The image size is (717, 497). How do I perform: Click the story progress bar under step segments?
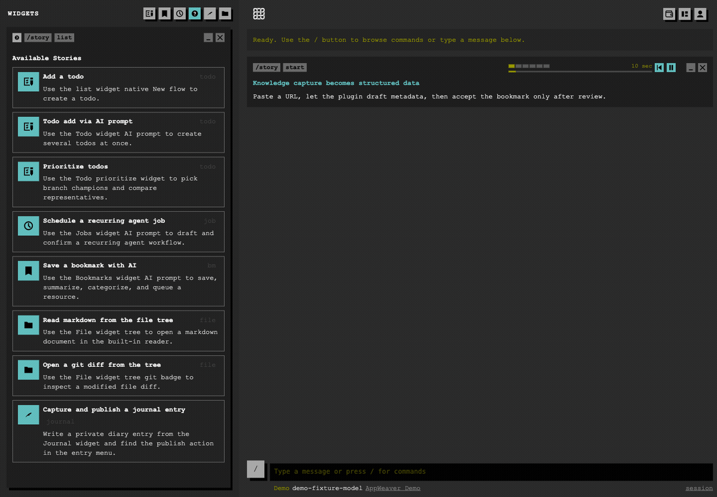pos(580,72)
